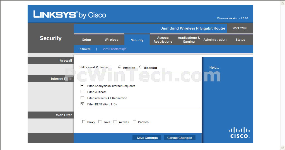Viewport: 285px width, 150px height.
Task: Enable Filter Multicast checkbox
Action: tap(82, 92)
